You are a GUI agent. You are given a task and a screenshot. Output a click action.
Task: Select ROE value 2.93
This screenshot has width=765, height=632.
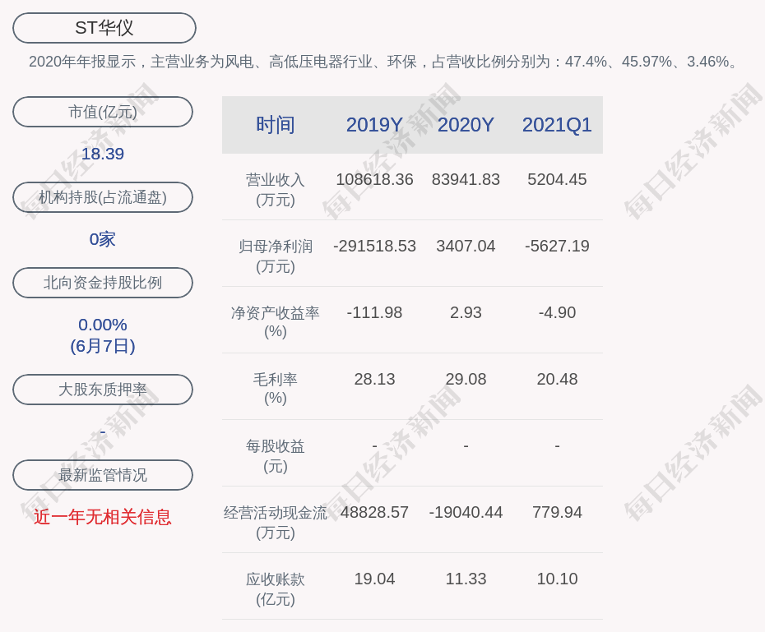[x=466, y=312]
